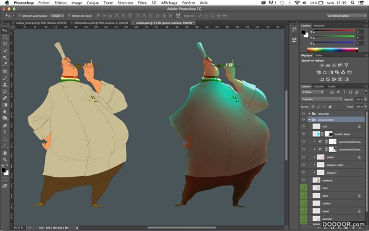Screen dimensions: 369x231
Task: Select the Eraser tool
Action: 5,98
